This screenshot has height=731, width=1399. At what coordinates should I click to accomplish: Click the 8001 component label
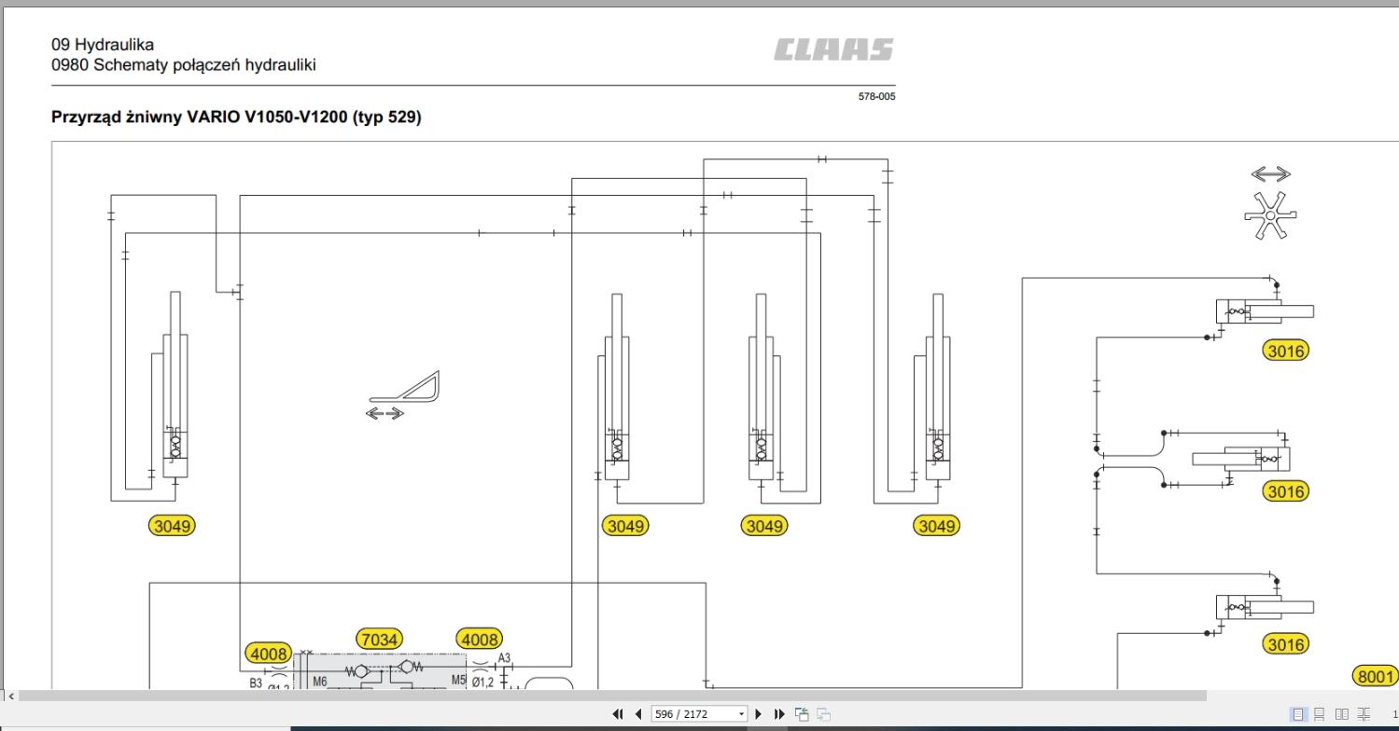coord(1375,676)
